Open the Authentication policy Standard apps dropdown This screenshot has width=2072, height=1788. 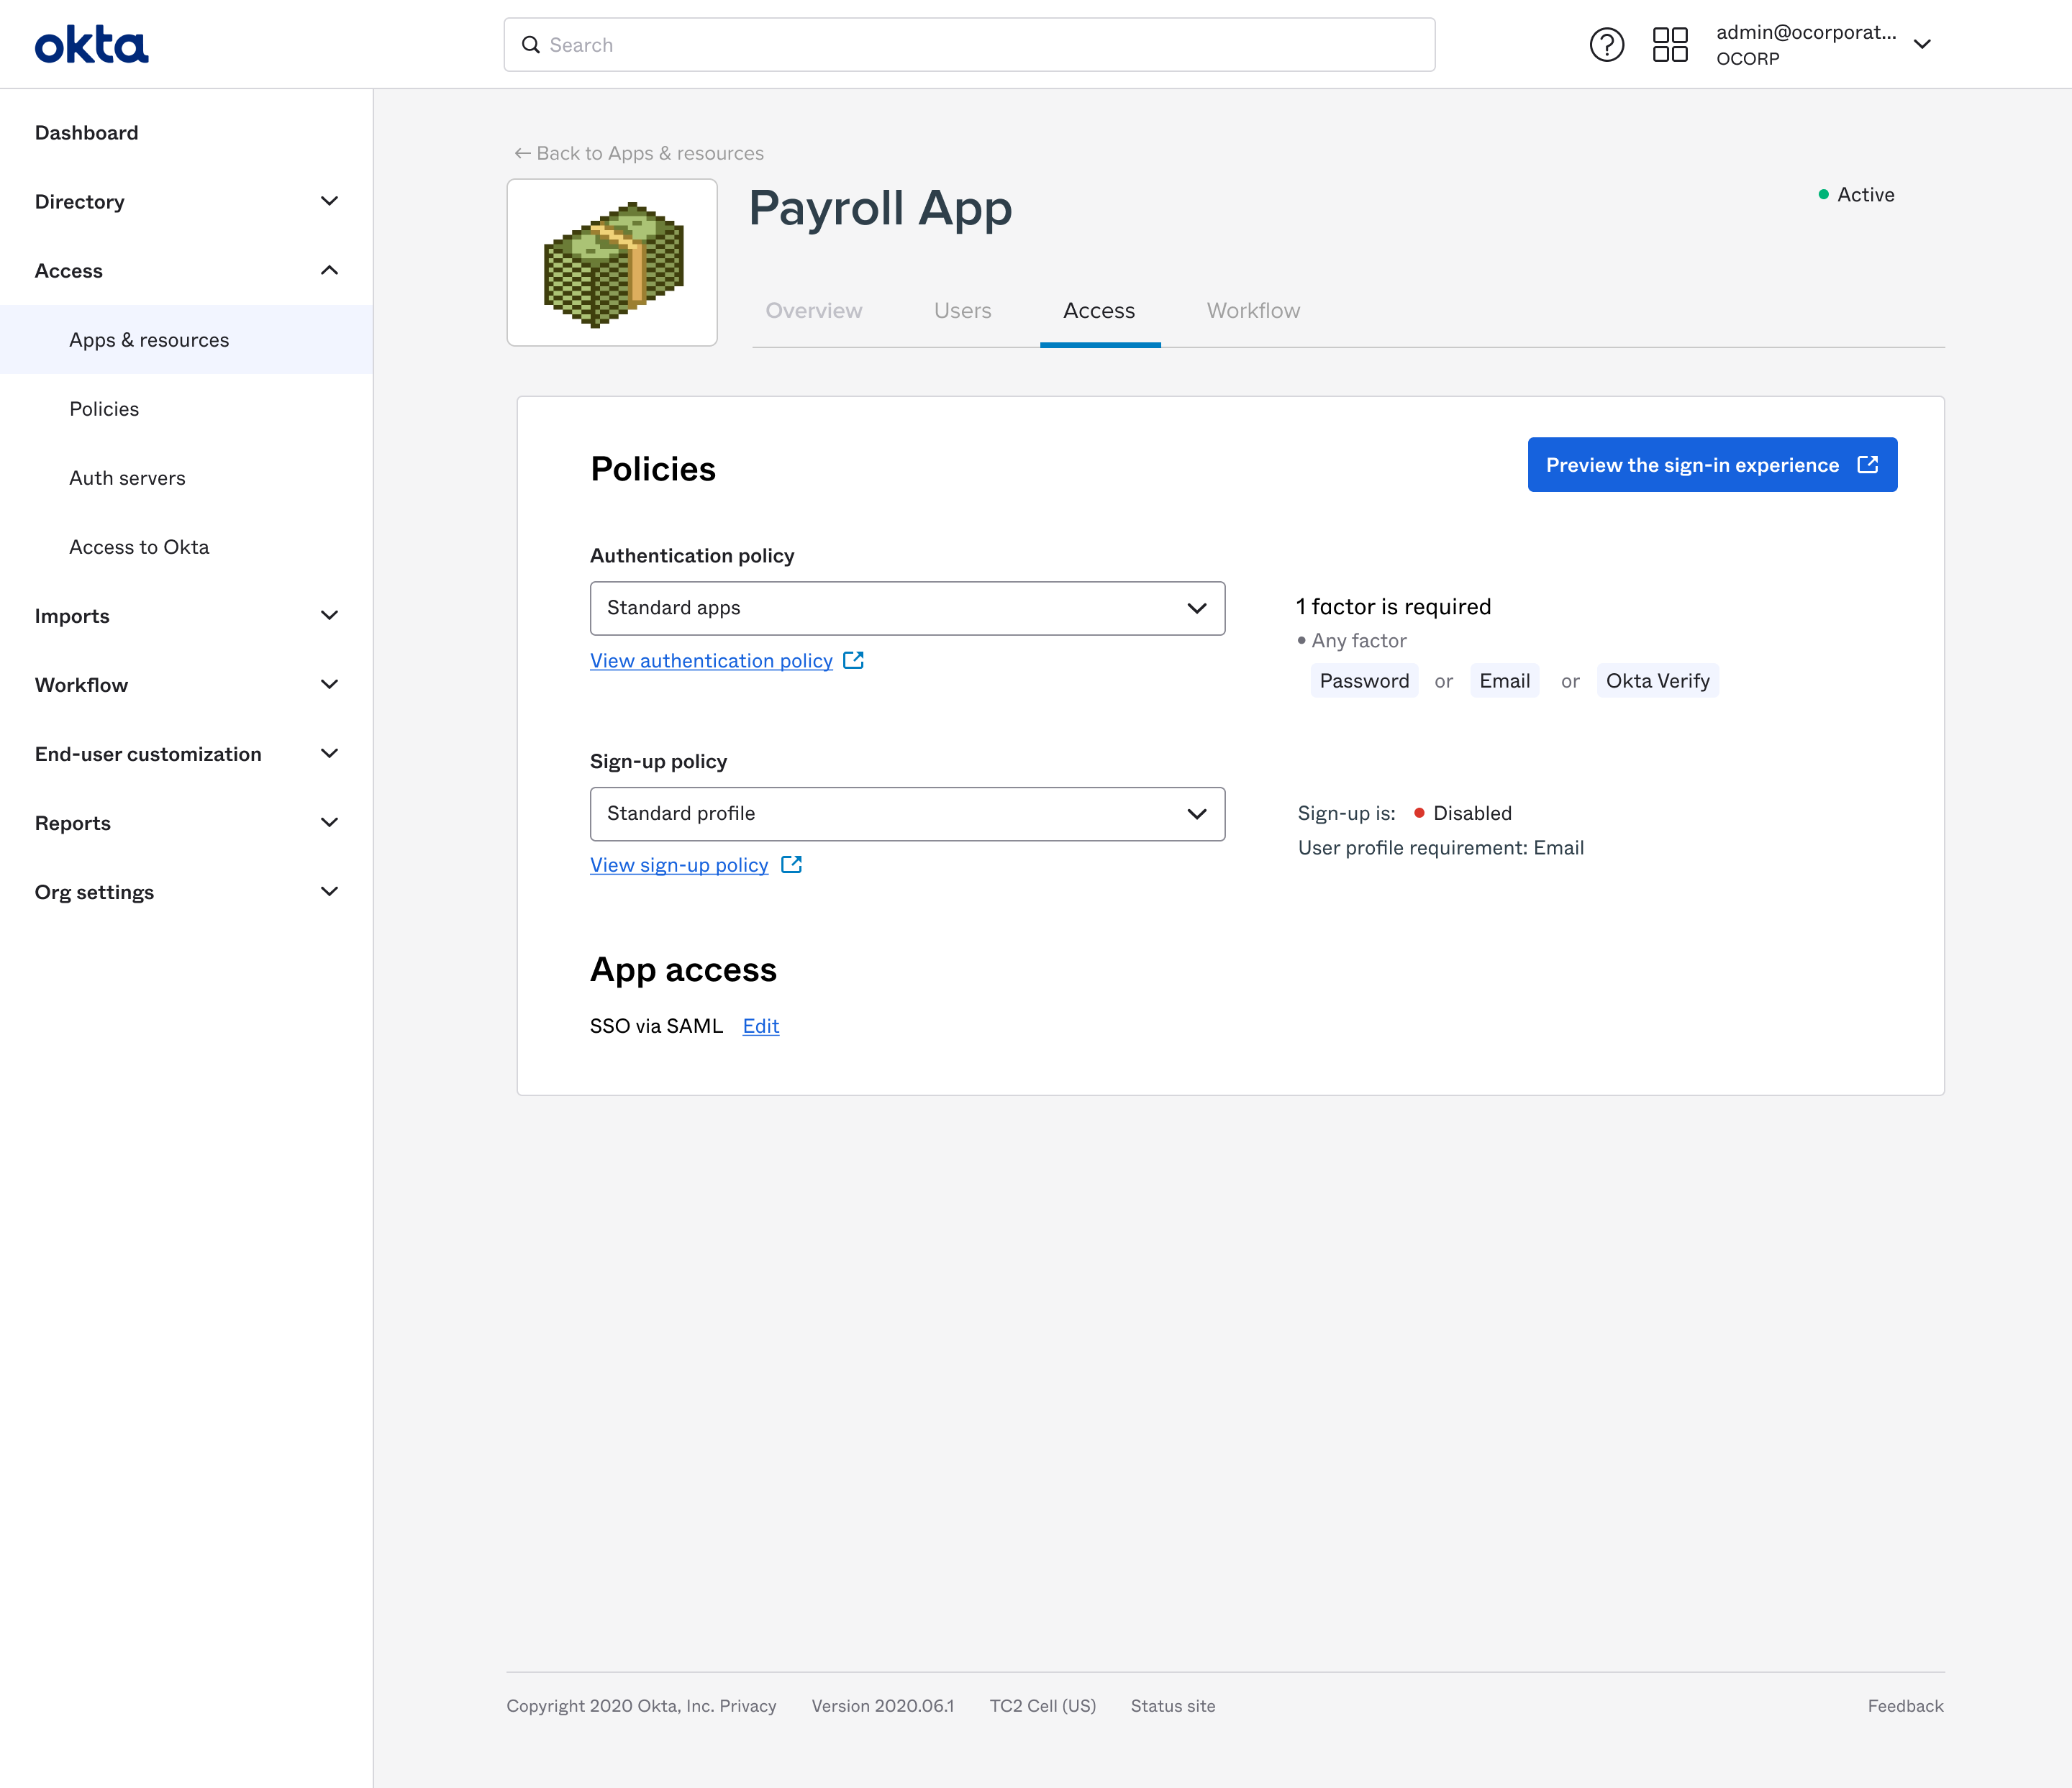point(906,608)
